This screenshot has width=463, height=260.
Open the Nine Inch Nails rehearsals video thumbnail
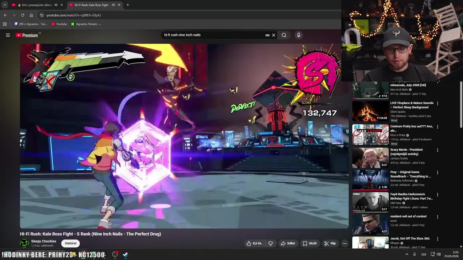point(370,90)
